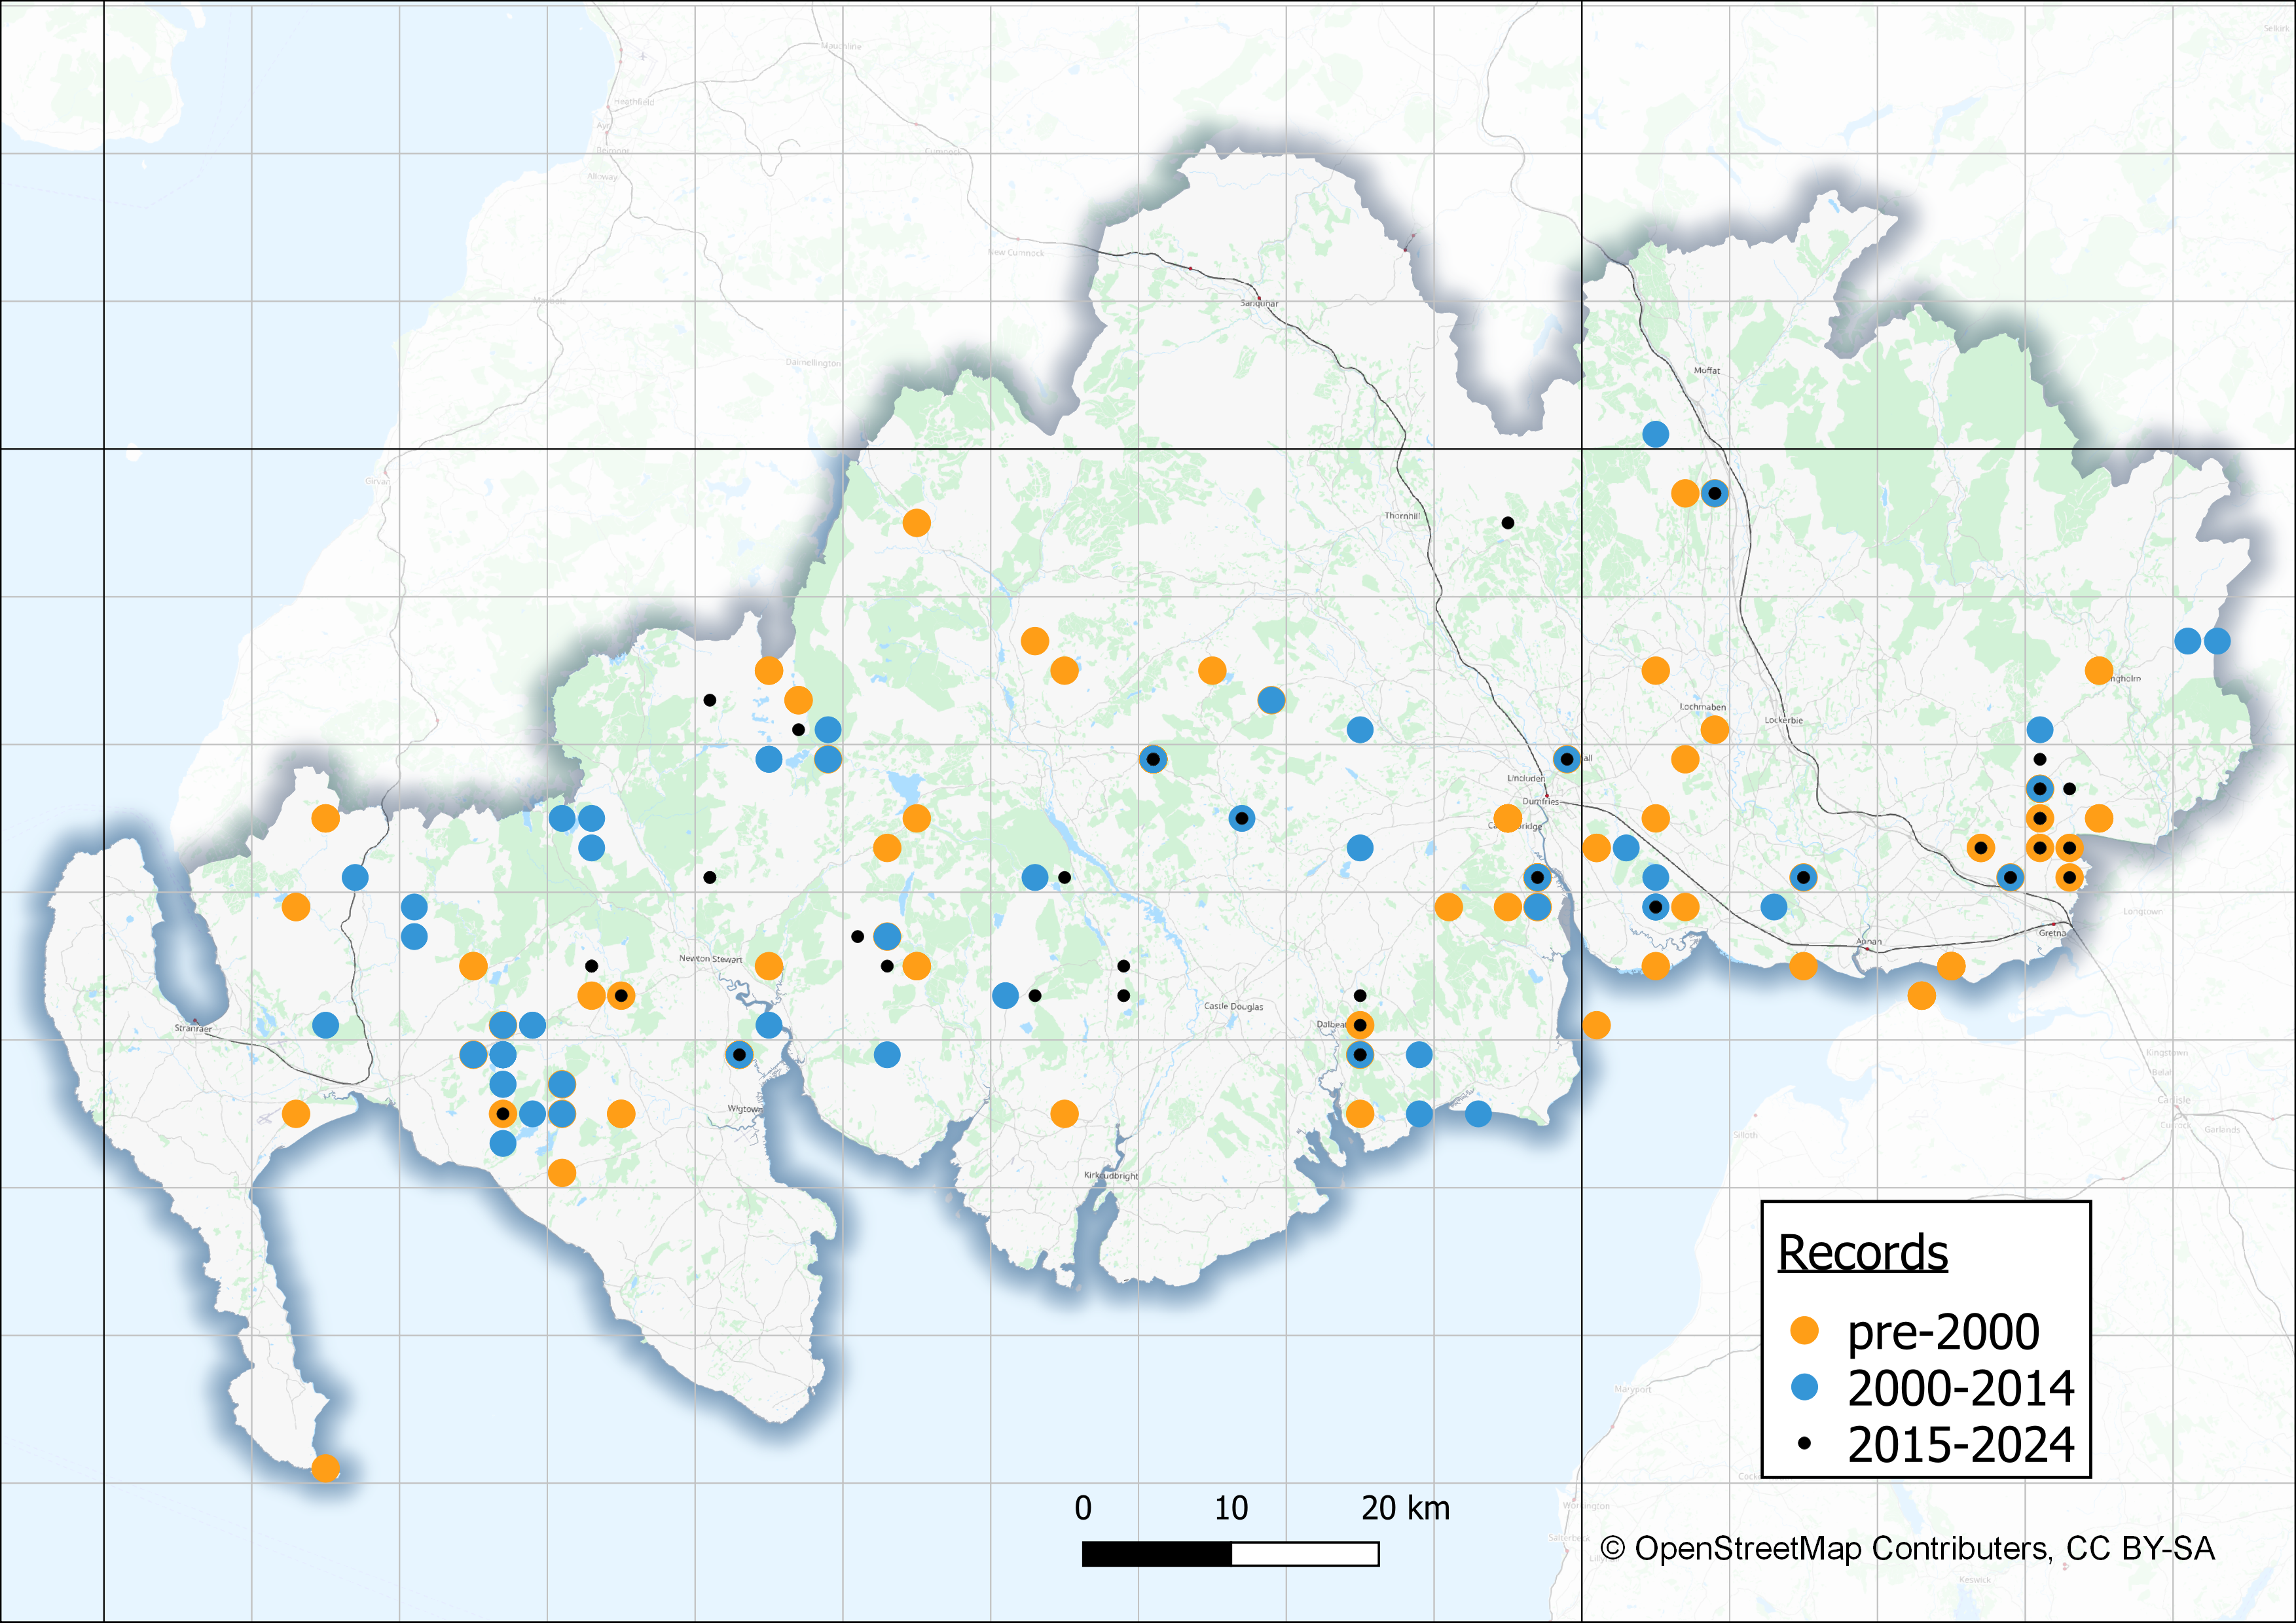This screenshot has height=1623, width=2296.
Task: Click the northernmost orange dot above Newton Stewart region
Action: pyautogui.click(x=916, y=523)
